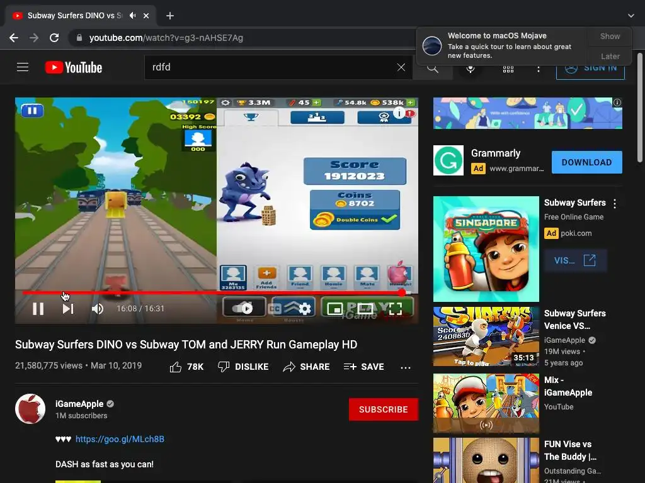Click the browser address bar URL
This screenshot has height=483, width=645.
click(166, 38)
